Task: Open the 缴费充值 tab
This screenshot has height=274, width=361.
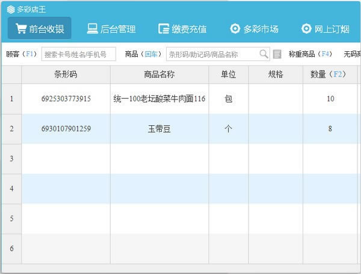Action: pyautogui.click(x=182, y=29)
